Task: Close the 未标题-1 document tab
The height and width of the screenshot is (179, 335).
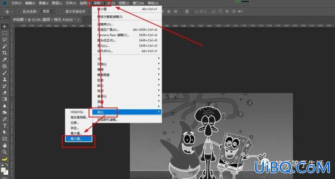Action: coord(78,19)
